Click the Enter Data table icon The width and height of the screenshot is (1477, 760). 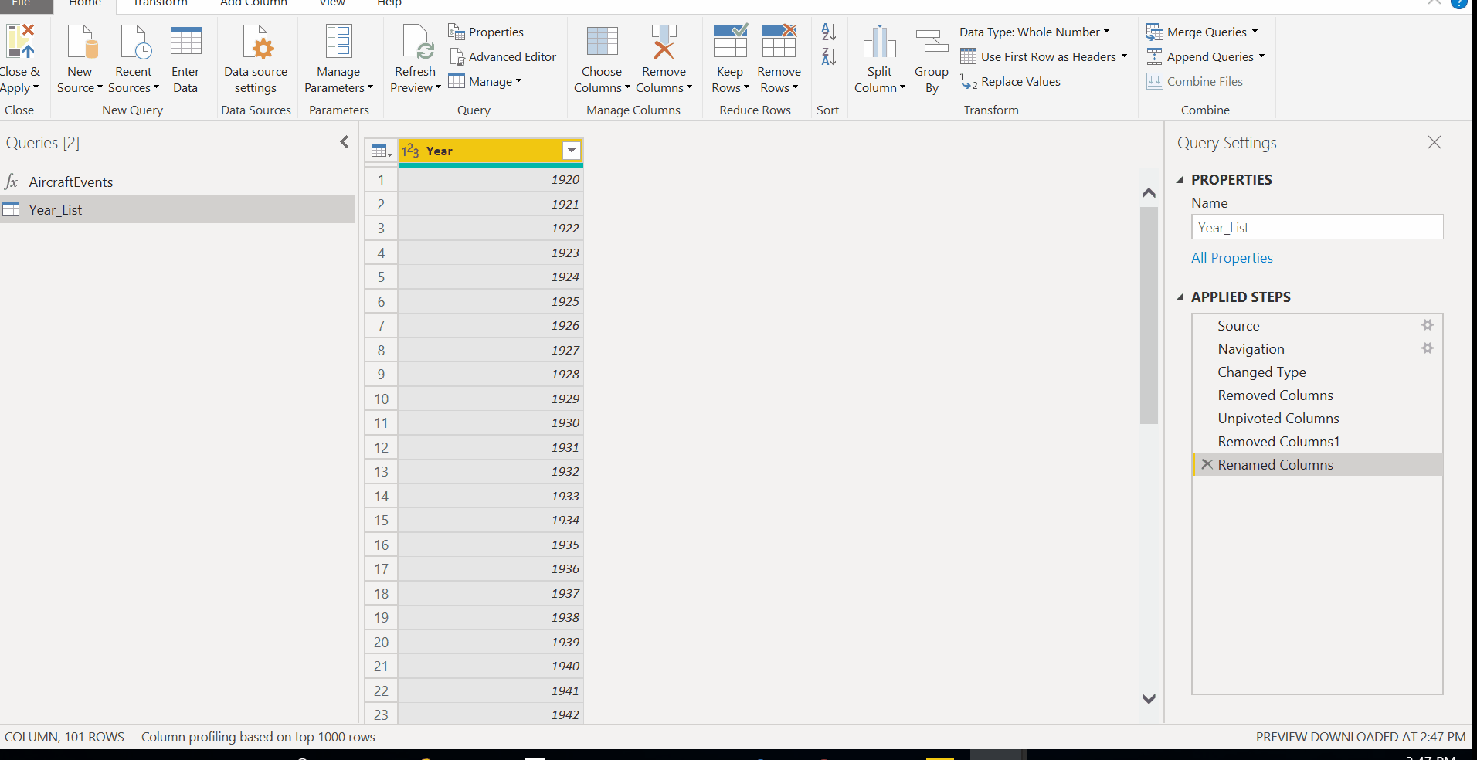click(x=185, y=42)
